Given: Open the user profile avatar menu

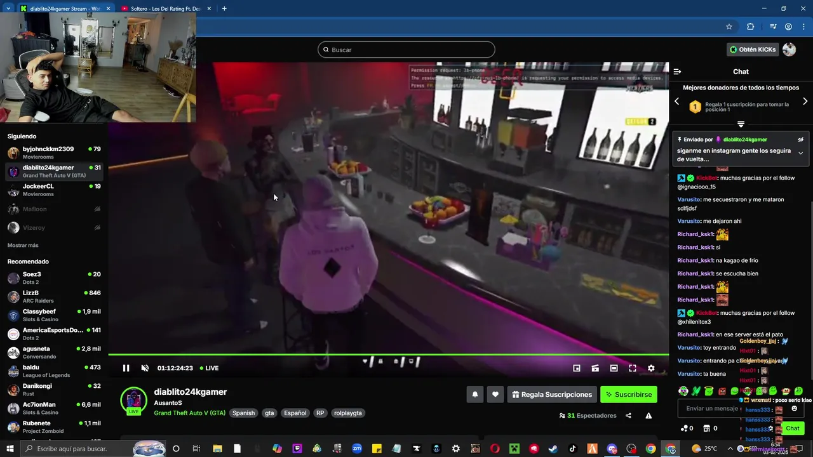Looking at the screenshot, I should tap(789, 50).
